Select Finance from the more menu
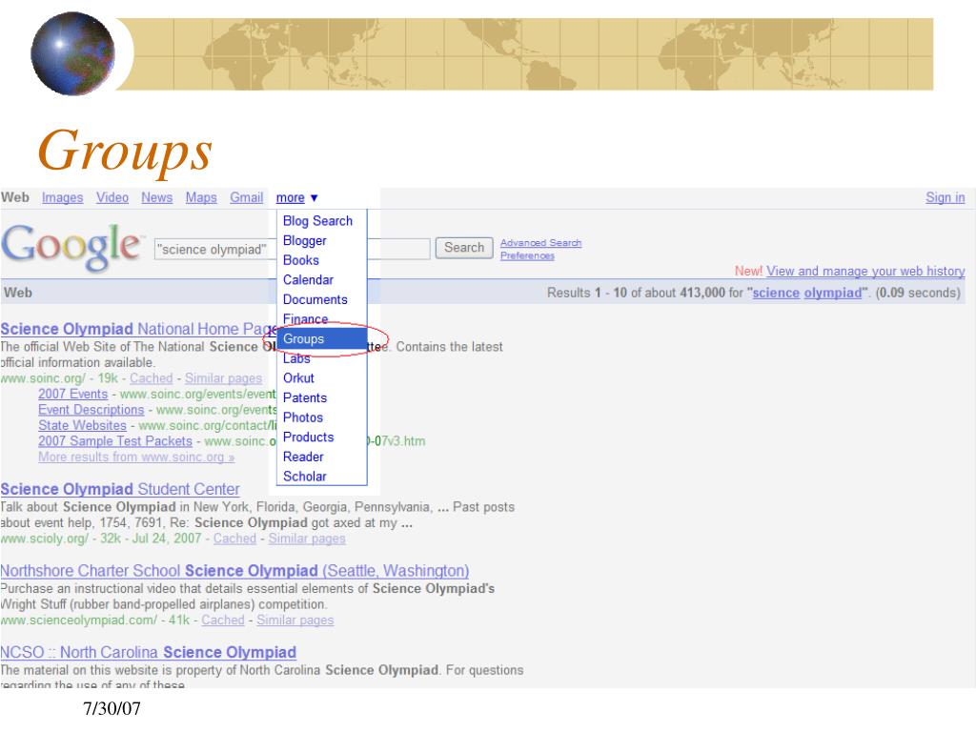The width and height of the screenshot is (976, 732). pyautogui.click(x=305, y=318)
